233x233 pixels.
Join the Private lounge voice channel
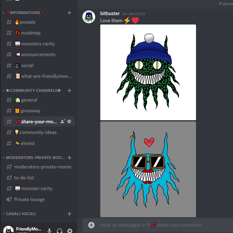[39, 199]
